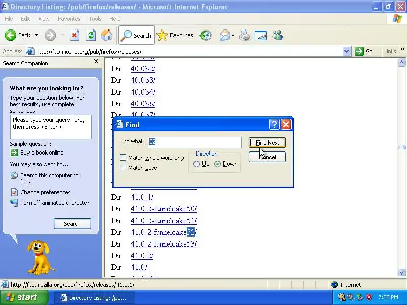Click the page scrollbar down arrow
The height and width of the screenshot is (305, 407).
pos(401,272)
